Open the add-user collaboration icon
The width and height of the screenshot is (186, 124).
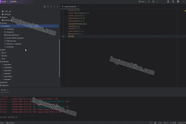click(168, 2)
